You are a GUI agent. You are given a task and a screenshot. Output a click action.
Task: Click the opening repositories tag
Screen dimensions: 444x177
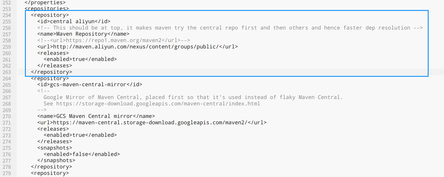coord(47,9)
